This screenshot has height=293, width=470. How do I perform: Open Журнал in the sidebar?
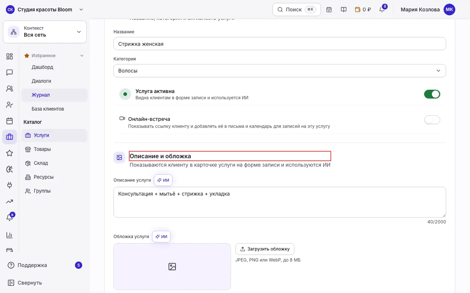click(54, 95)
